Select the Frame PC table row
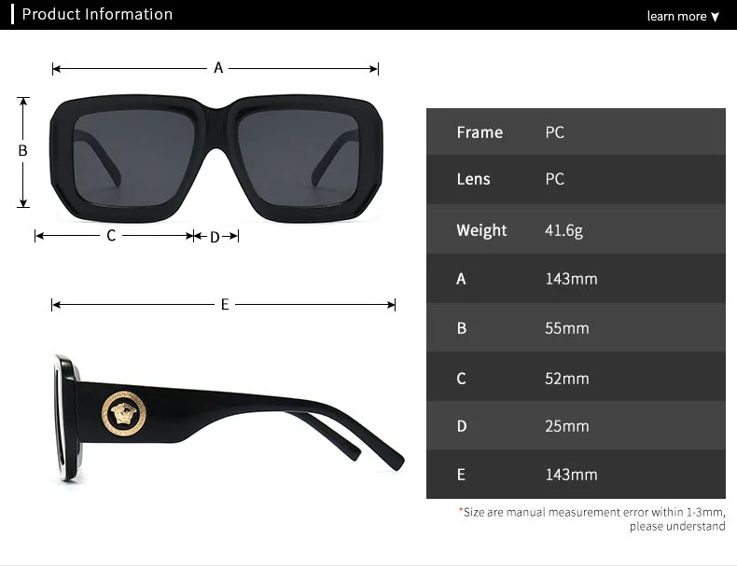 [576, 132]
